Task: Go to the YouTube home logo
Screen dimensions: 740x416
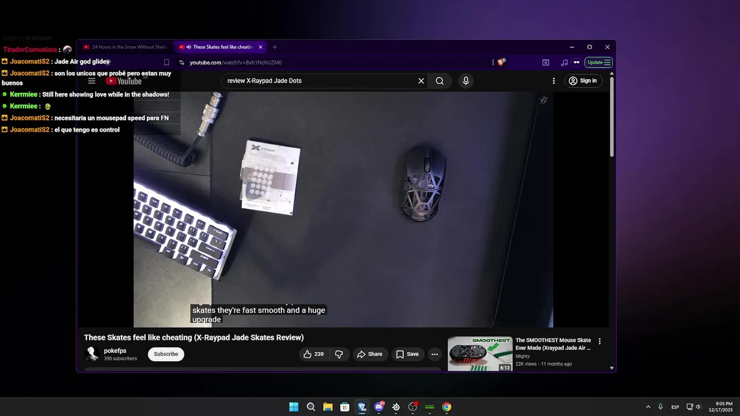Action: coord(124,81)
